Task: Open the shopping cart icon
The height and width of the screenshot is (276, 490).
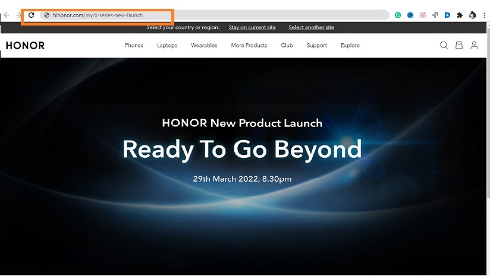Action: [458, 45]
